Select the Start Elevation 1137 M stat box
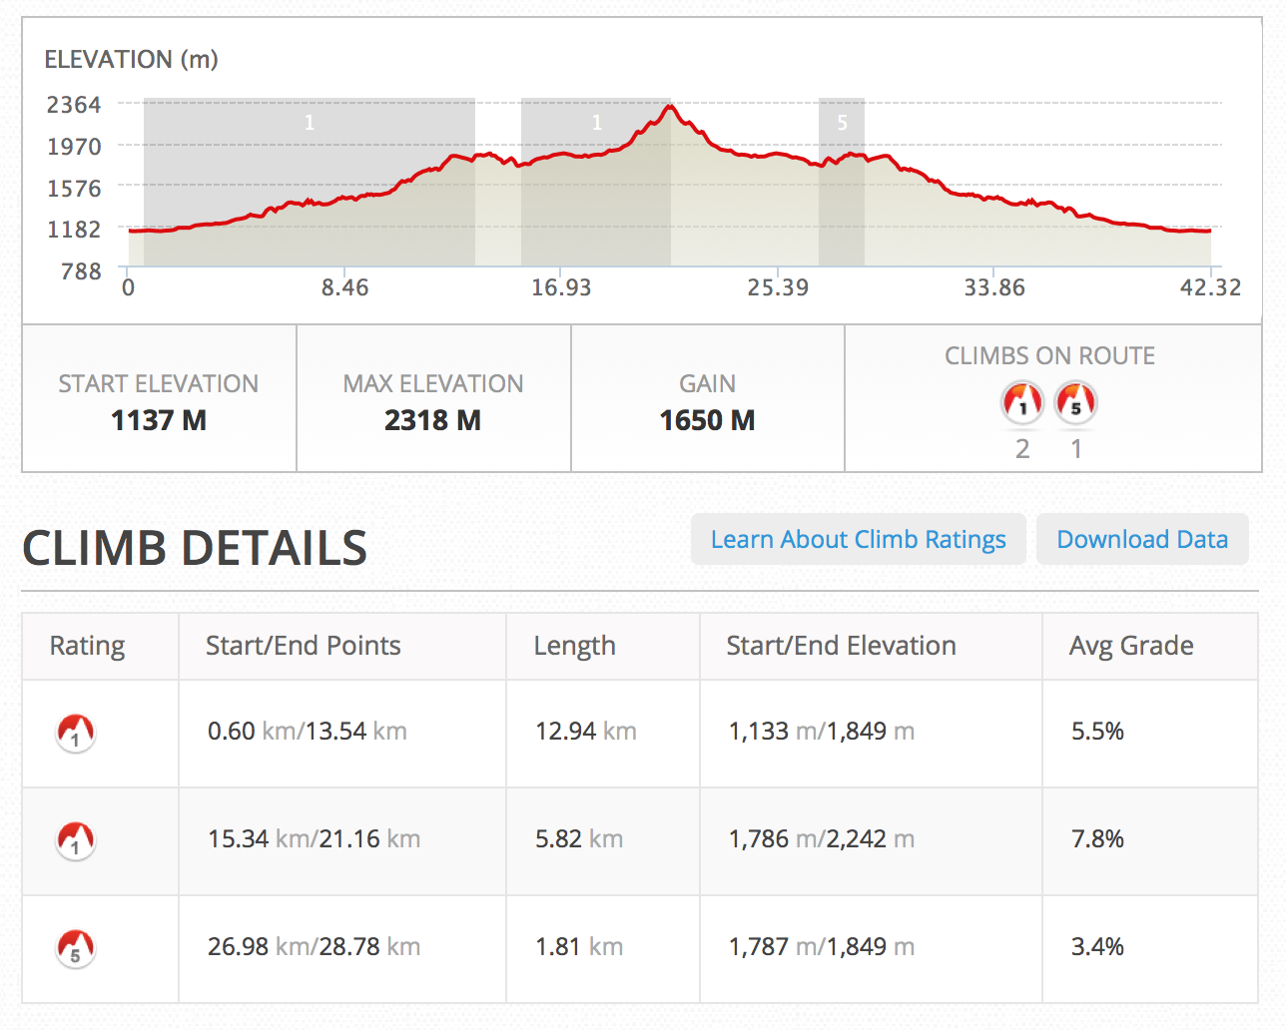This screenshot has width=1286, height=1030. coord(159,400)
